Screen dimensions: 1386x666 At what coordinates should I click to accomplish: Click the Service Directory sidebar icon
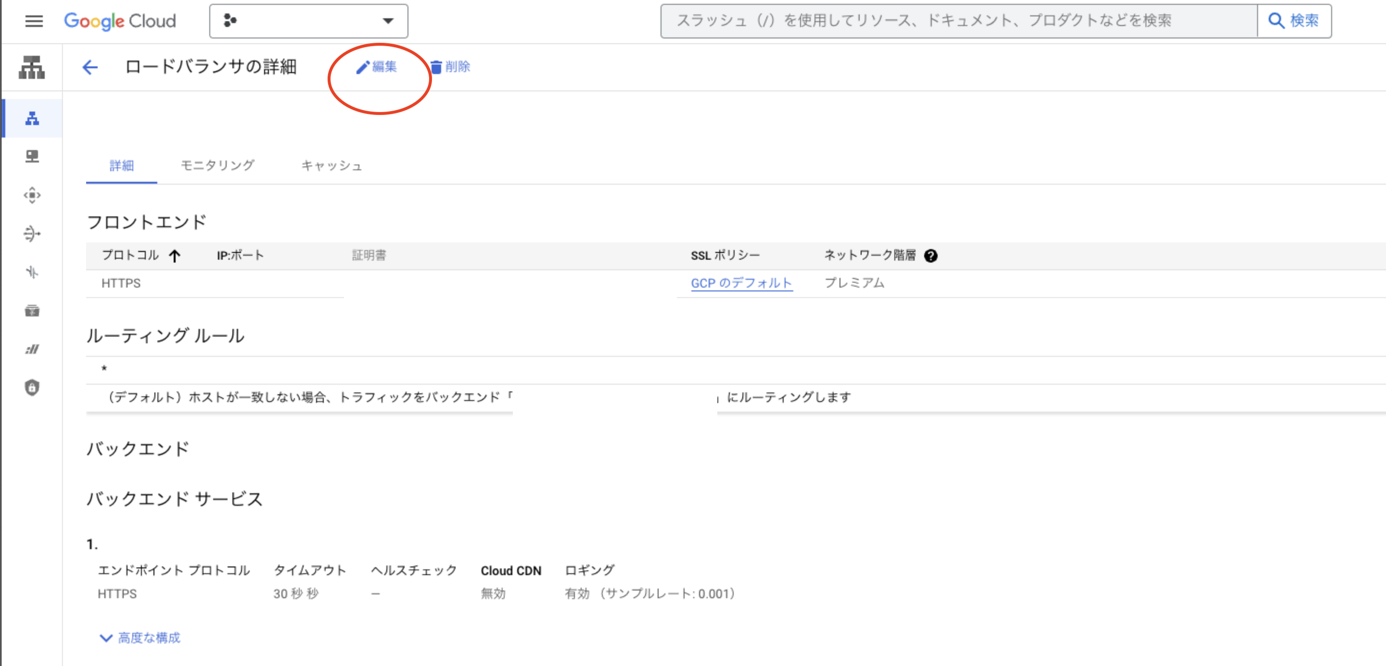click(x=32, y=311)
